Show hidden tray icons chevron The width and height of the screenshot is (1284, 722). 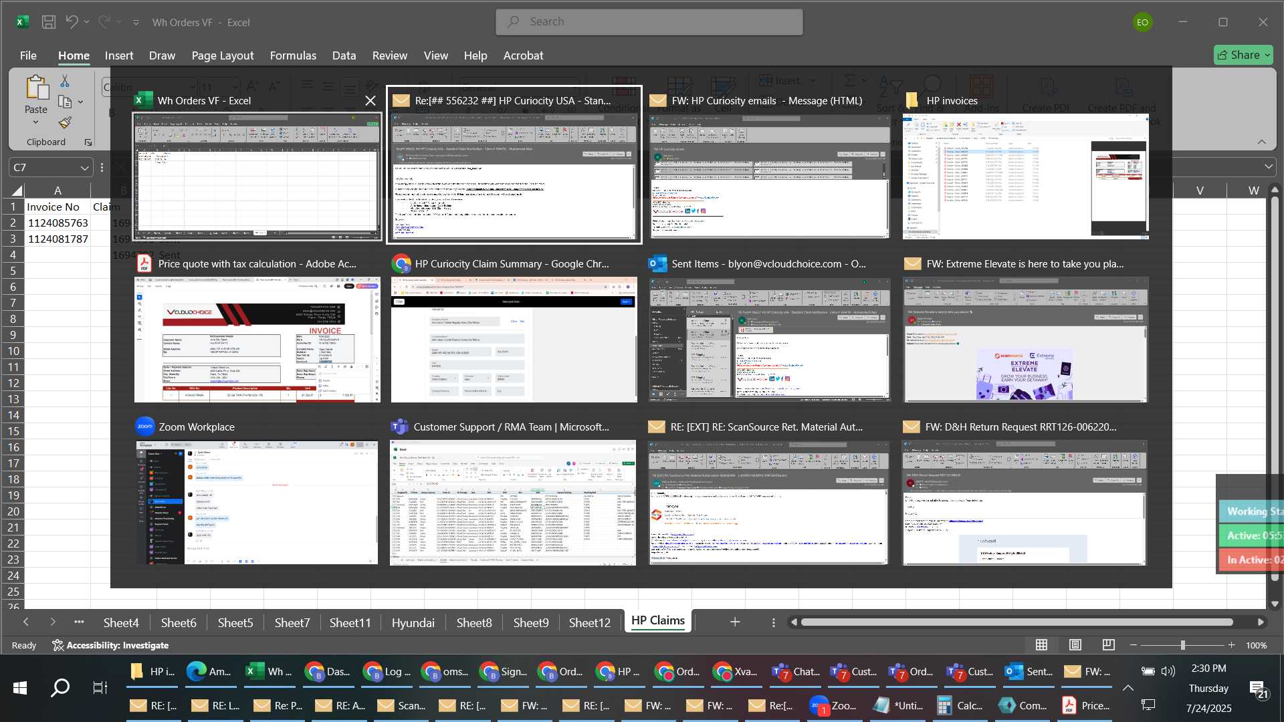(x=1128, y=688)
